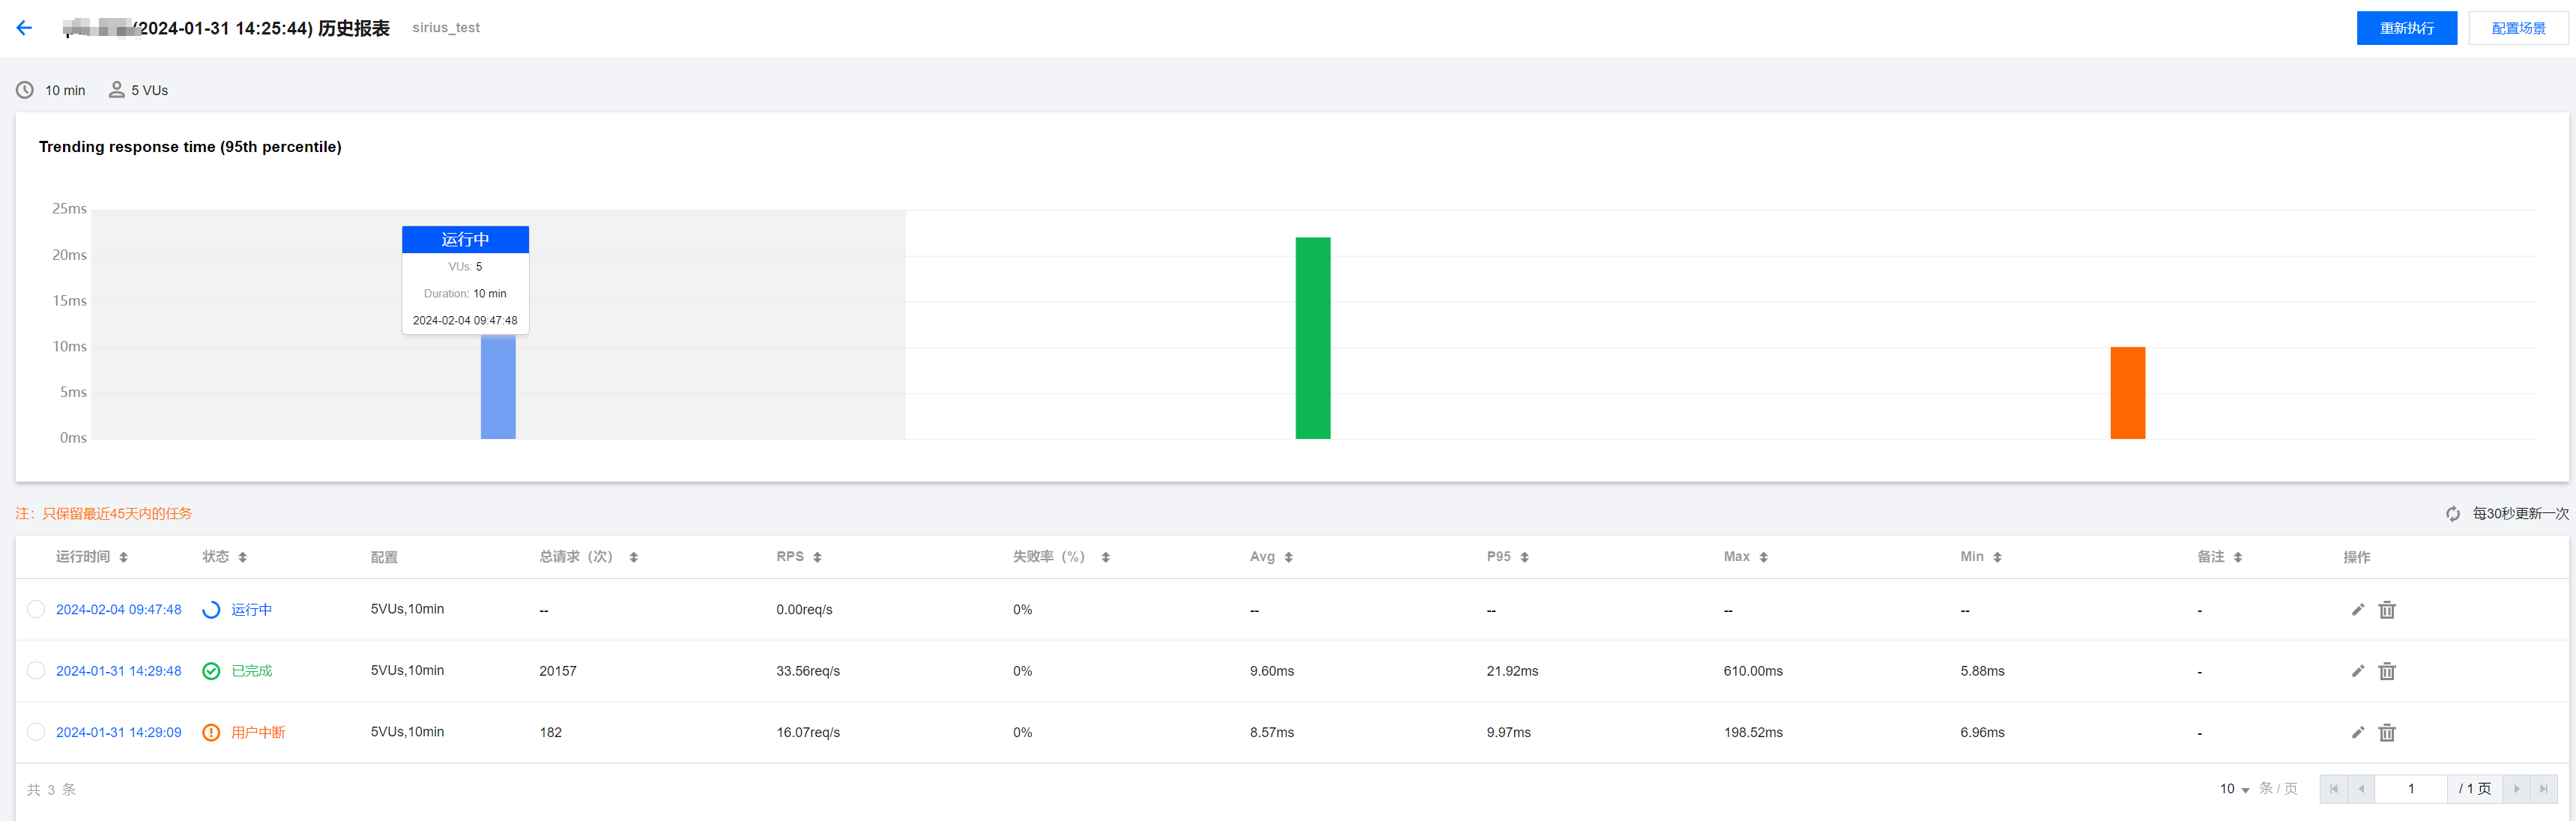
Task: Select the radio button for 2024-01-31 14:29:48 row
Action: [x=36, y=671]
